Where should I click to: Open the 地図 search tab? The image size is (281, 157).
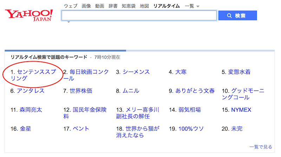pos(144,6)
